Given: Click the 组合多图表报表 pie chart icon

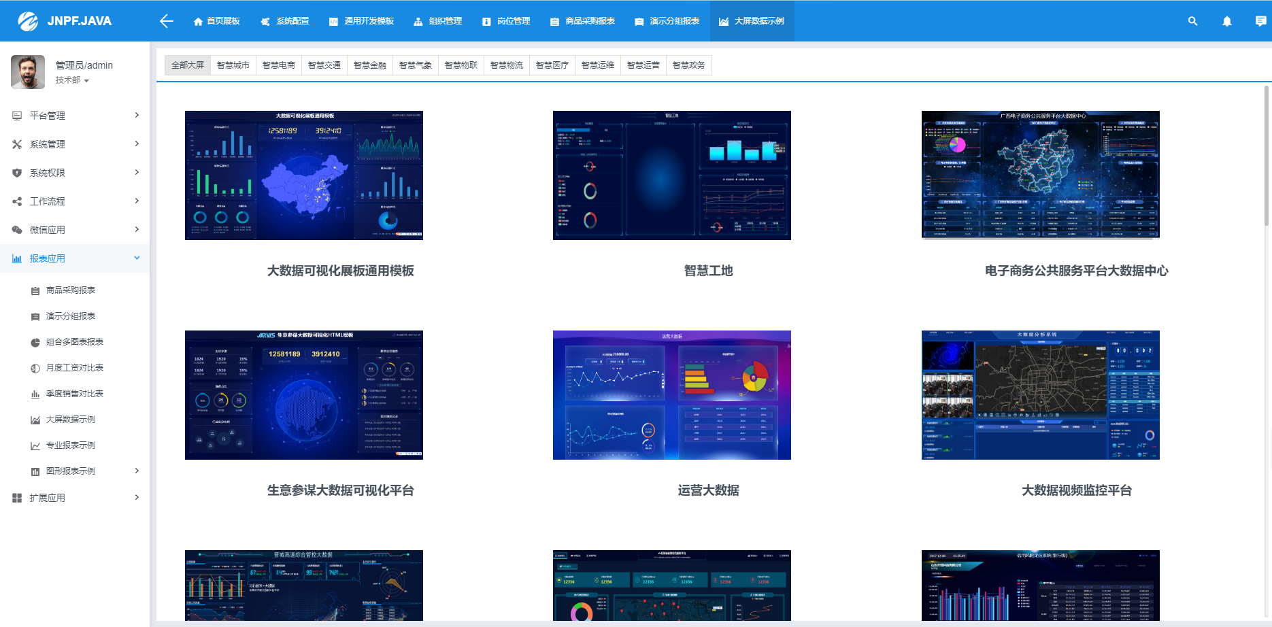Looking at the screenshot, I should pos(35,342).
